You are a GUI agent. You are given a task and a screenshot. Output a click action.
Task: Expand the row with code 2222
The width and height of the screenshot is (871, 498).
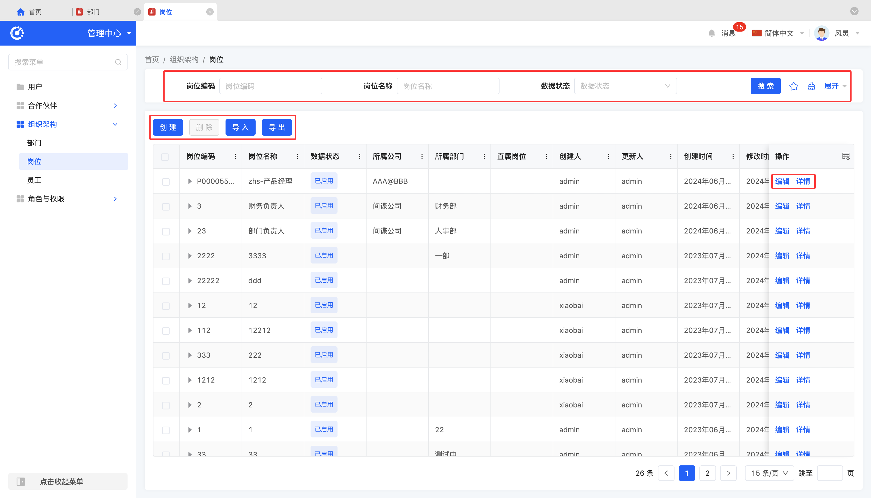(190, 256)
